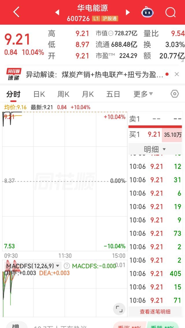Screen dimensions: 185x328
Task: Tap the 7.53 lower limit label
Action: (9, 246)
